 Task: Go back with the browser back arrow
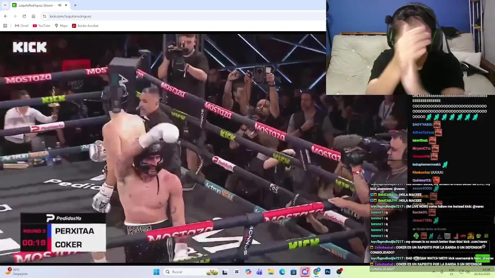pos(5,16)
